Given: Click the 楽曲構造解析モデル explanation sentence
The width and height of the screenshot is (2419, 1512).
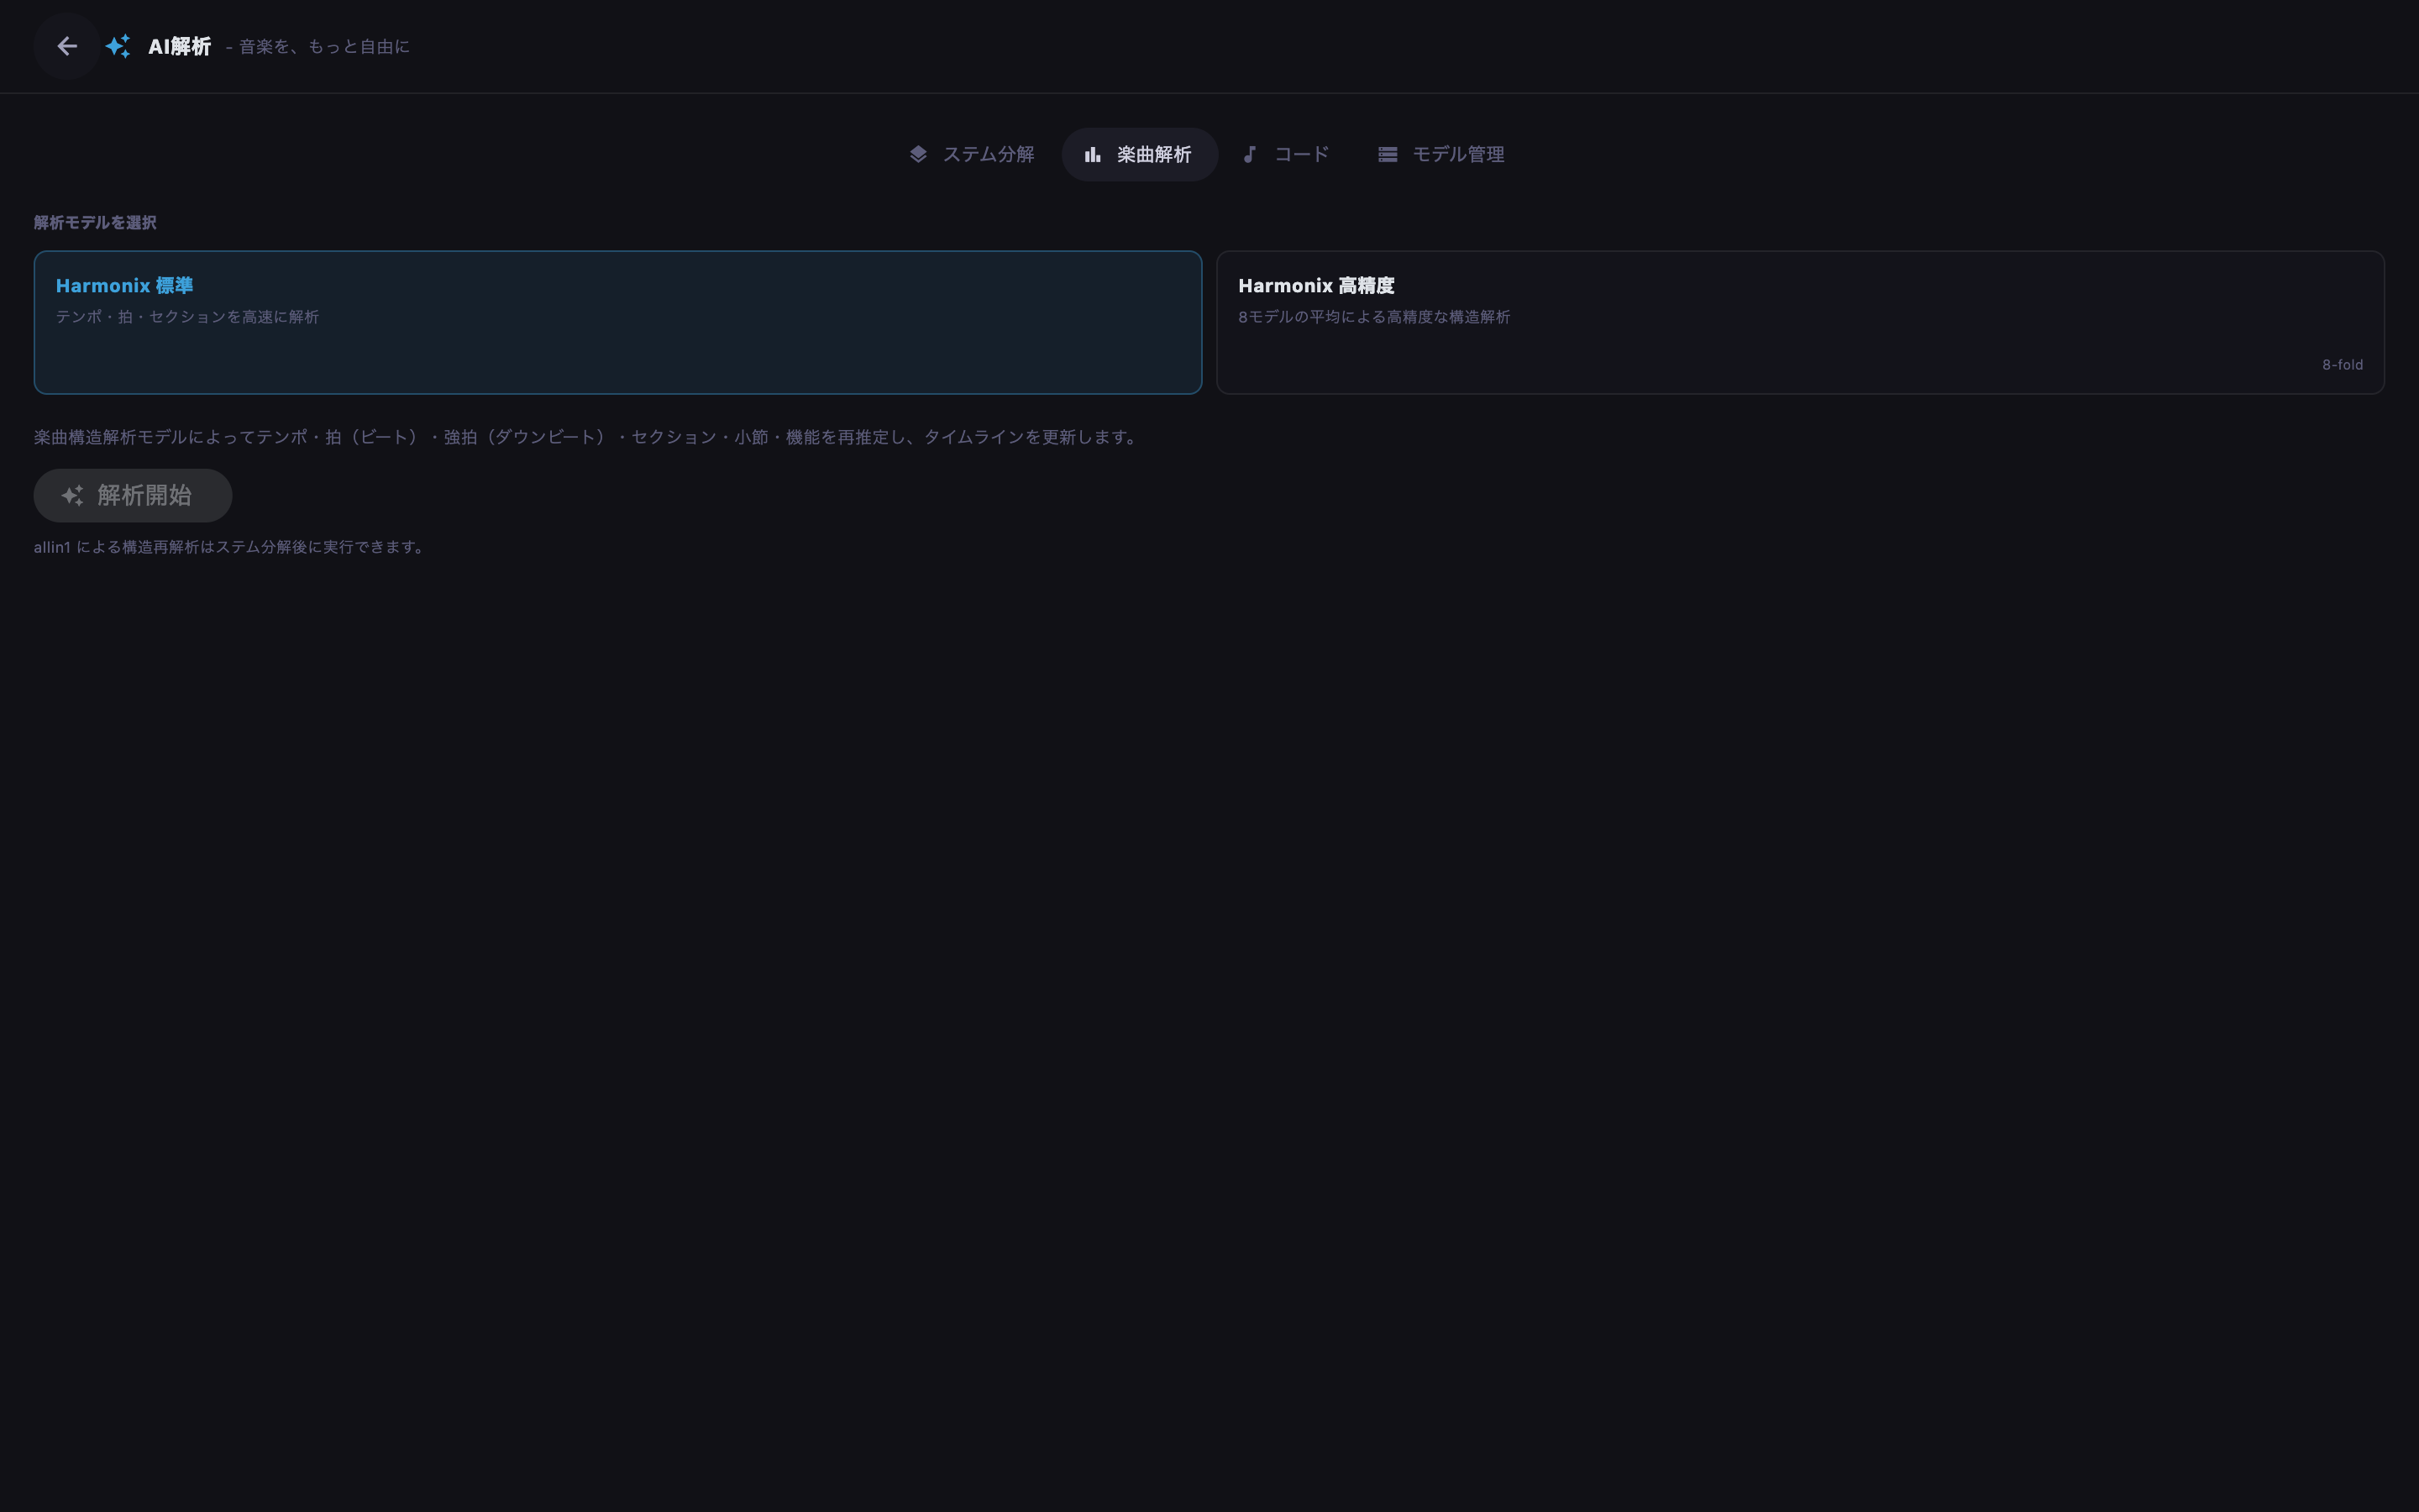Looking at the screenshot, I should [x=588, y=437].
